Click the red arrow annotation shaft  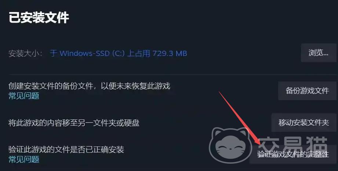[x=237, y=115]
